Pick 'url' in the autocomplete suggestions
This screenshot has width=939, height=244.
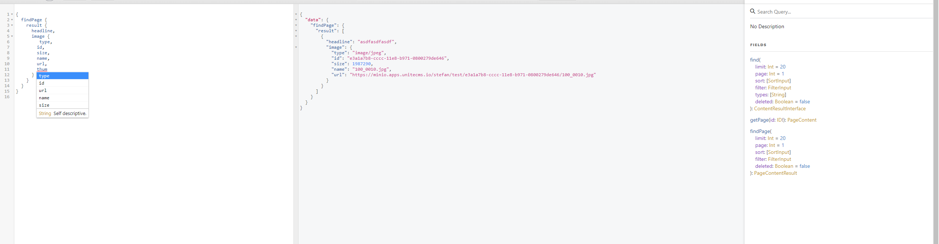62,90
